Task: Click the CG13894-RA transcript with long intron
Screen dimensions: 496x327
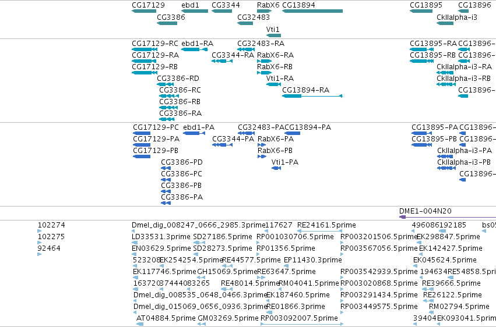Action: pos(312,96)
